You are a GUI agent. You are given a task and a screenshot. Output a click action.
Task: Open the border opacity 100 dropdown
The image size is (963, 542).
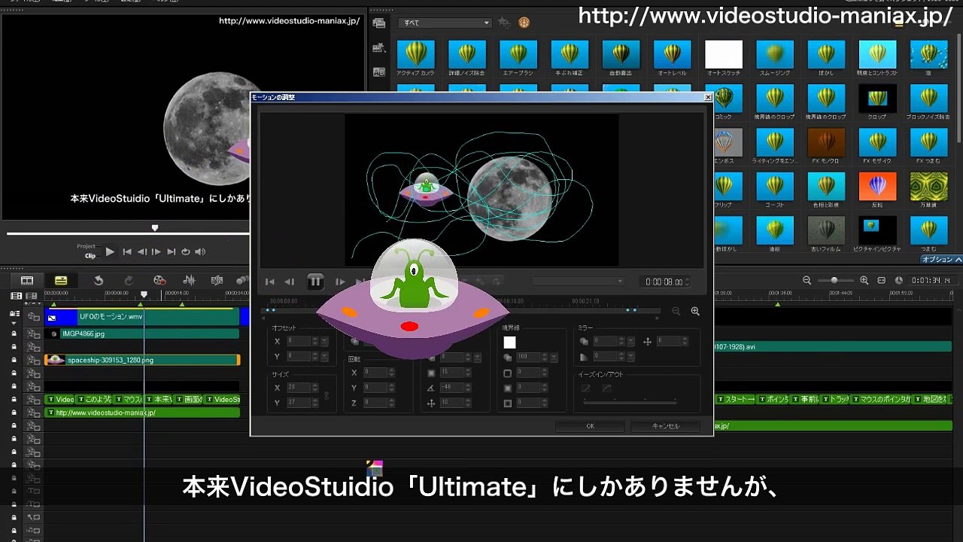click(x=552, y=357)
